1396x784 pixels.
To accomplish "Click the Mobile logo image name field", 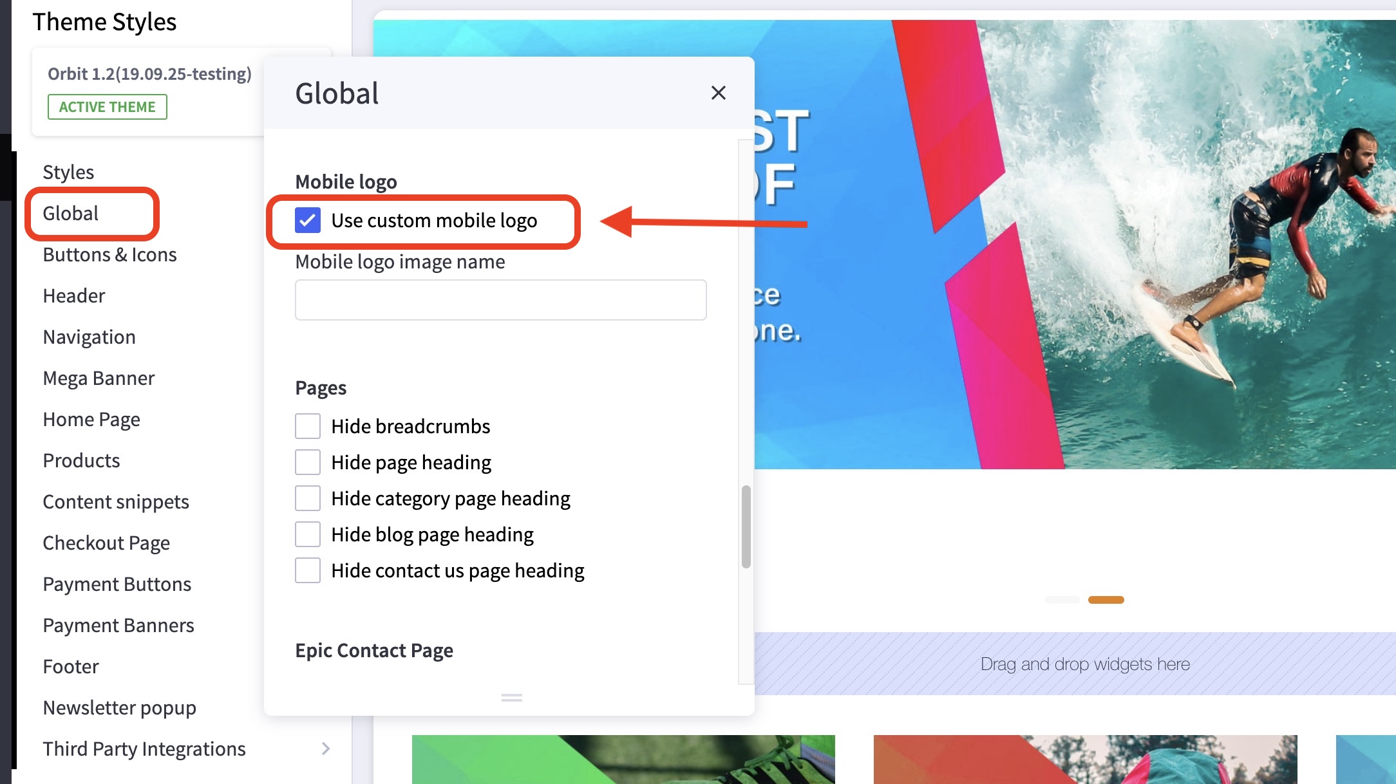I will 500,300.
